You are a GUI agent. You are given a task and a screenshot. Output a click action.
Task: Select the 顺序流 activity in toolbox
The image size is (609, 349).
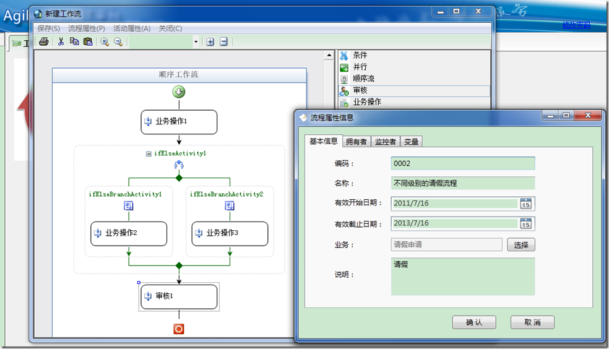(x=414, y=79)
